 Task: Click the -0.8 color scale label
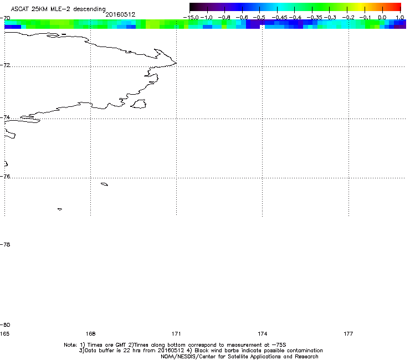[x=224, y=18]
